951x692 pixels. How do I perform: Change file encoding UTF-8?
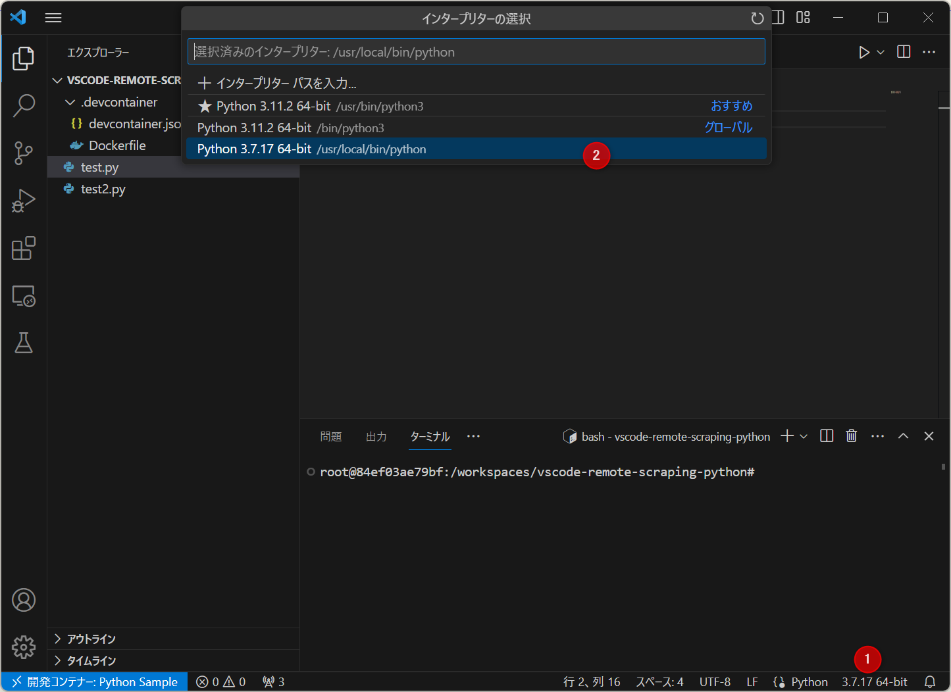[715, 682]
